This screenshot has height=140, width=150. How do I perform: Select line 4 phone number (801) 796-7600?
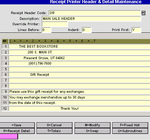tap(79, 64)
